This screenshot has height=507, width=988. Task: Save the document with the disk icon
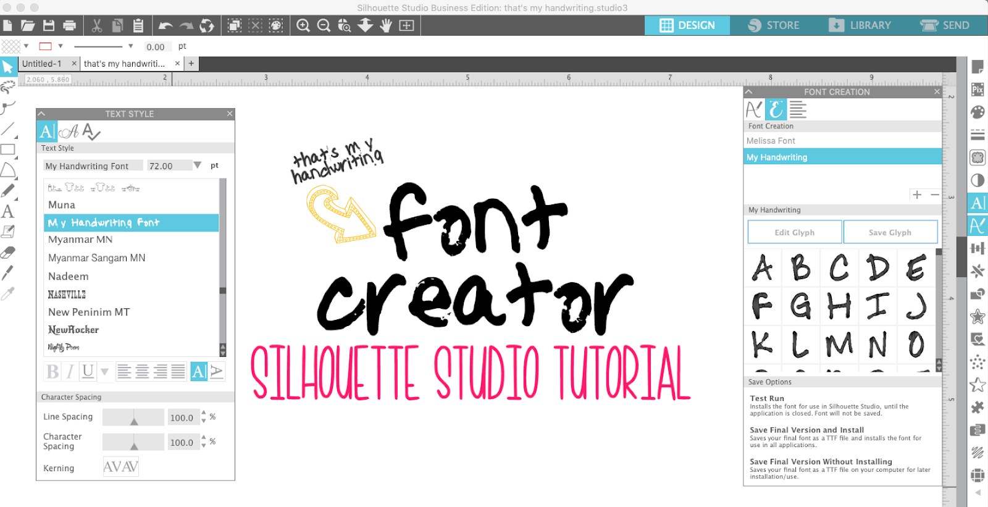click(x=49, y=25)
